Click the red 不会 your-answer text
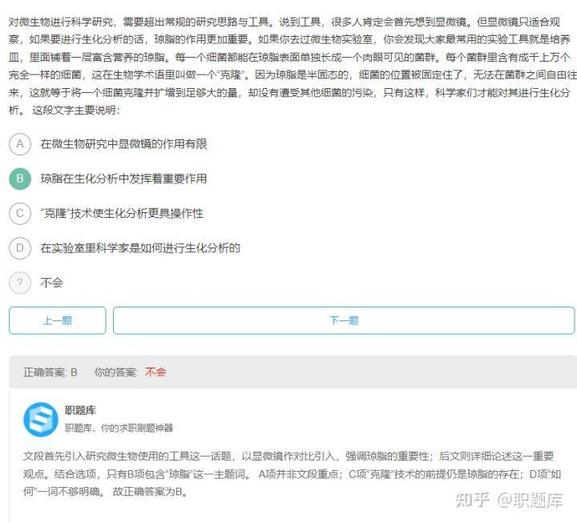 point(155,372)
